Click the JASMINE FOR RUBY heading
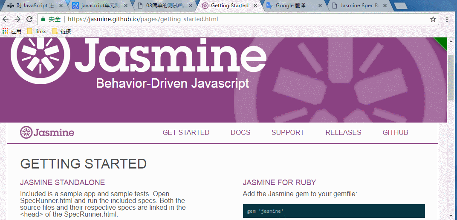457x220 pixels. pyautogui.click(x=279, y=183)
